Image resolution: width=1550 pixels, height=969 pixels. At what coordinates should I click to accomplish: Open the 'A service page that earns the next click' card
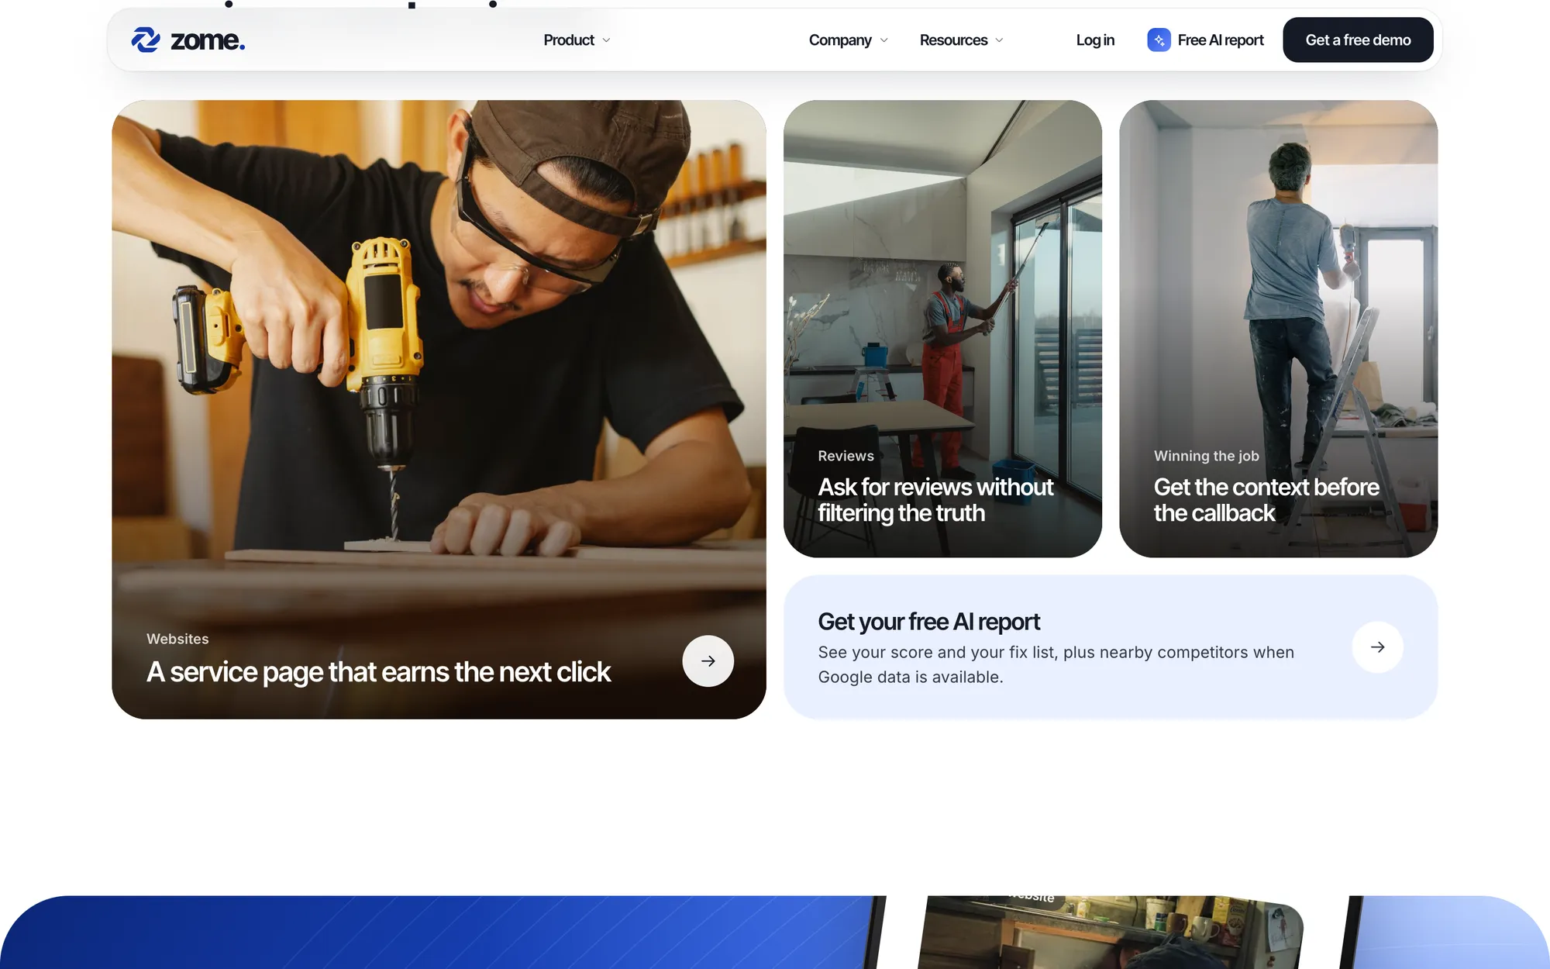pyautogui.click(x=439, y=409)
